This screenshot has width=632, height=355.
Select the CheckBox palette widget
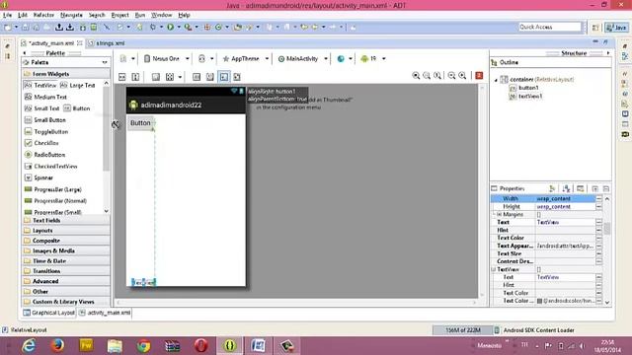click(x=41, y=143)
